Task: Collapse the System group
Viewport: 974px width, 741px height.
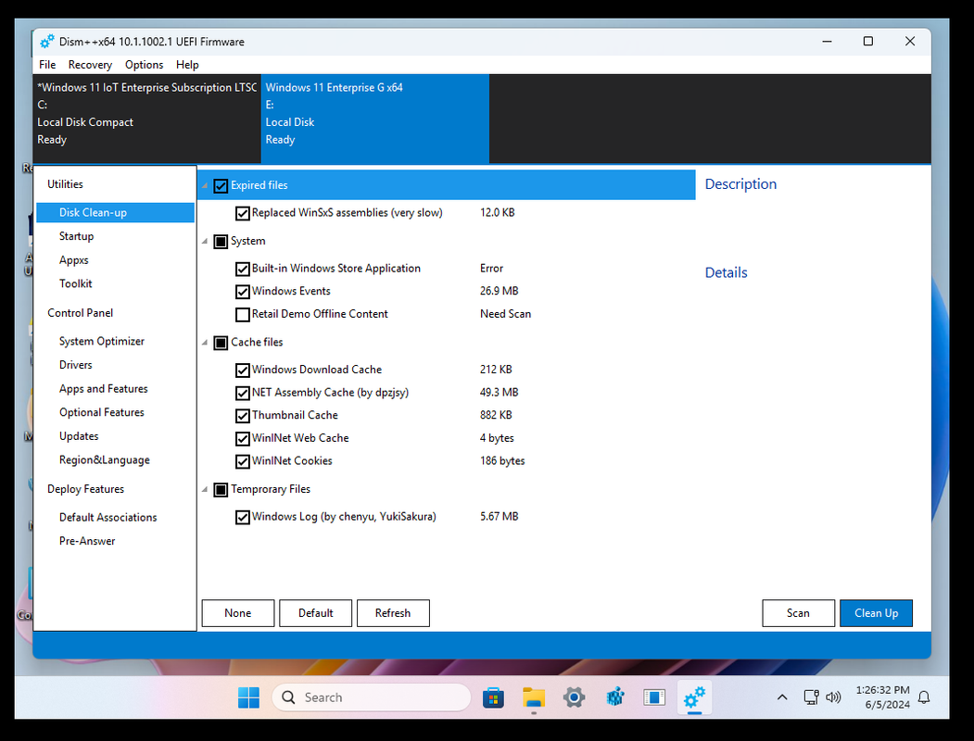Action: 205,242
